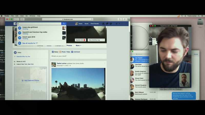The image size is (205, 115).
Task: Show all tabs in Safari
Action: (125, 19)
